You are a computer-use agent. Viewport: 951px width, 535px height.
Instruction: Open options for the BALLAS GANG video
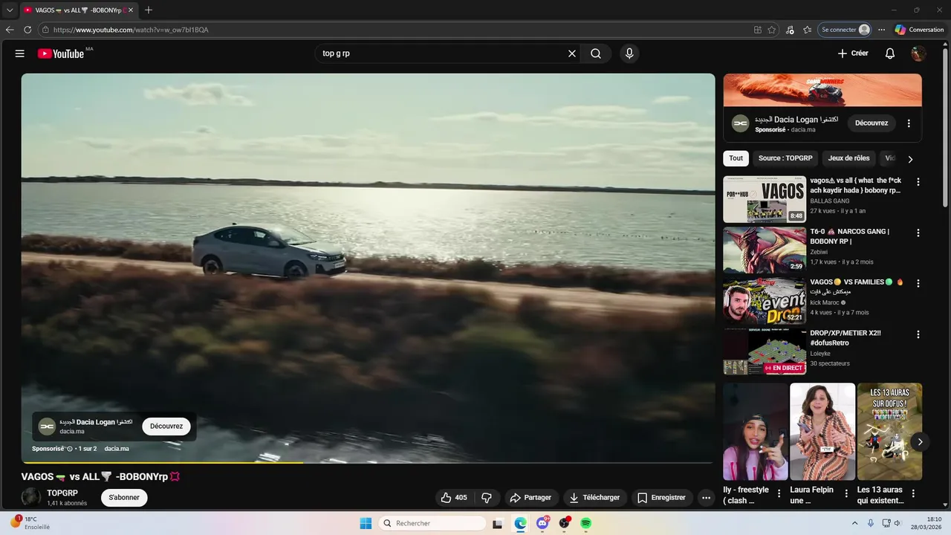coord(918,181)
